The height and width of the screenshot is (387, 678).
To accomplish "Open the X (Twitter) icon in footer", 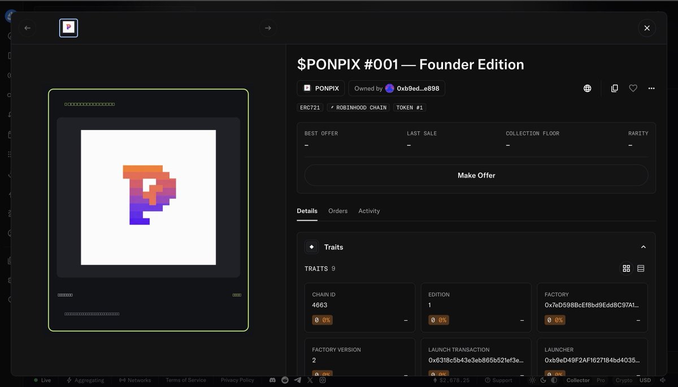I will pyautogui.click(x=310, y=380).
